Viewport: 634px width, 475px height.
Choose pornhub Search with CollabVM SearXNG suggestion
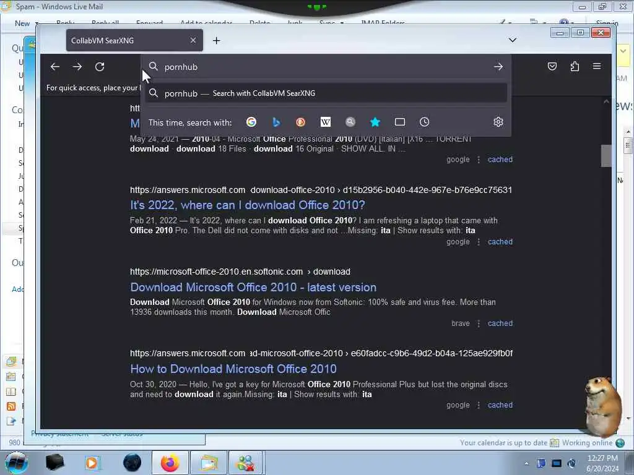point(326,93)
